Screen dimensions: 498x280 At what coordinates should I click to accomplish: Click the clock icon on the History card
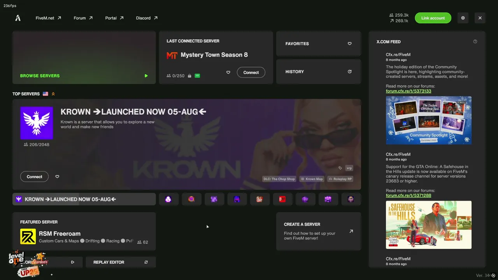349,72
